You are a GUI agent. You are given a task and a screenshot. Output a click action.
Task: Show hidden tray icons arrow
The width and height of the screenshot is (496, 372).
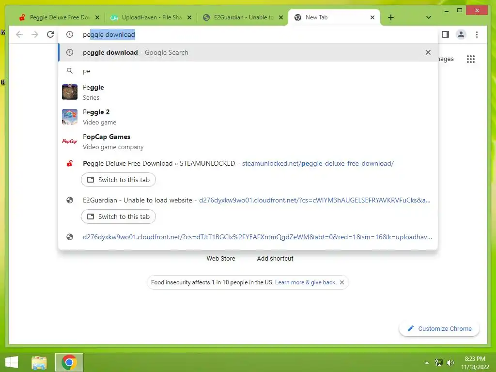tap(427, 363)
